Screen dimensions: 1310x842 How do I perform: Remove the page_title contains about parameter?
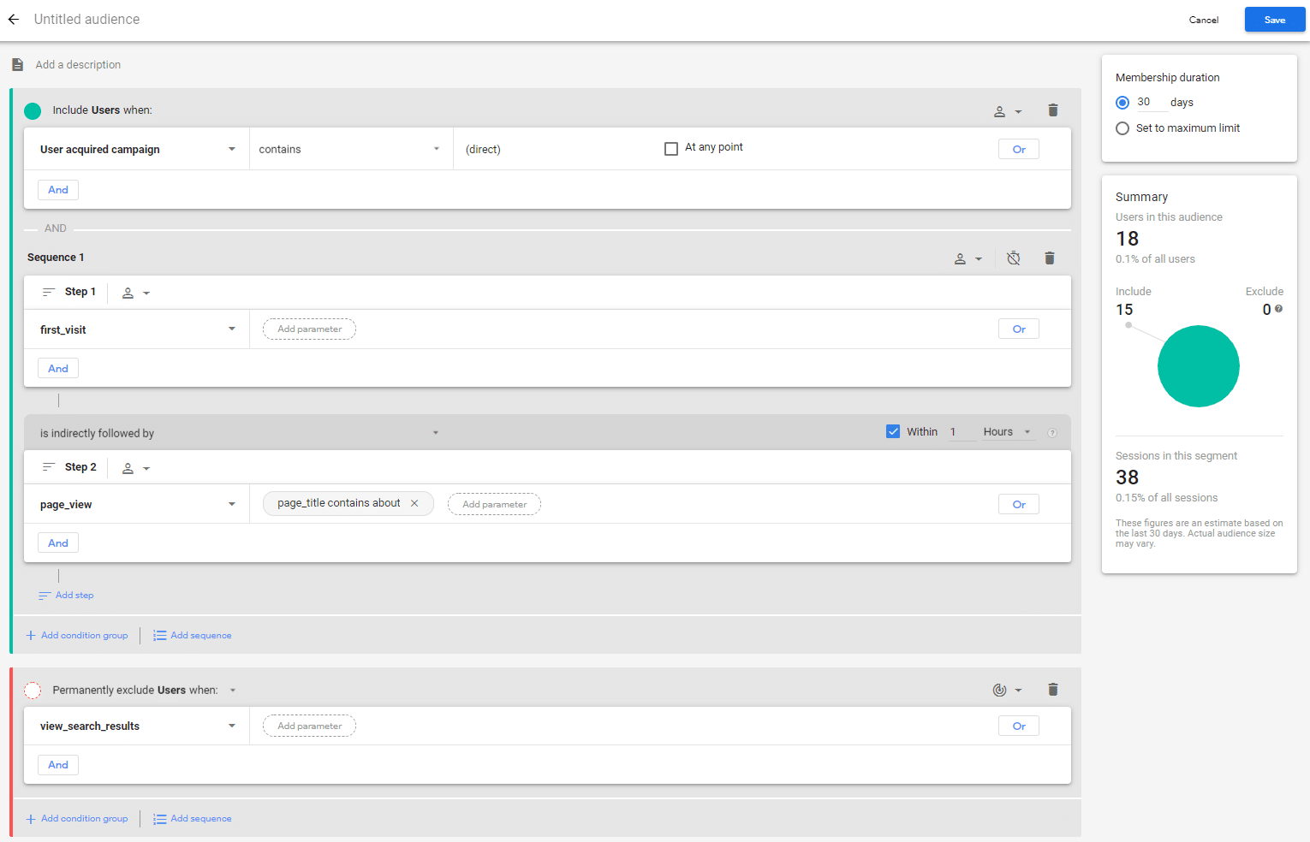tap(414, 503)
